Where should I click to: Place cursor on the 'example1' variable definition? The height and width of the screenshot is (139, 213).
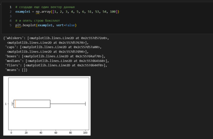point(23,11)
